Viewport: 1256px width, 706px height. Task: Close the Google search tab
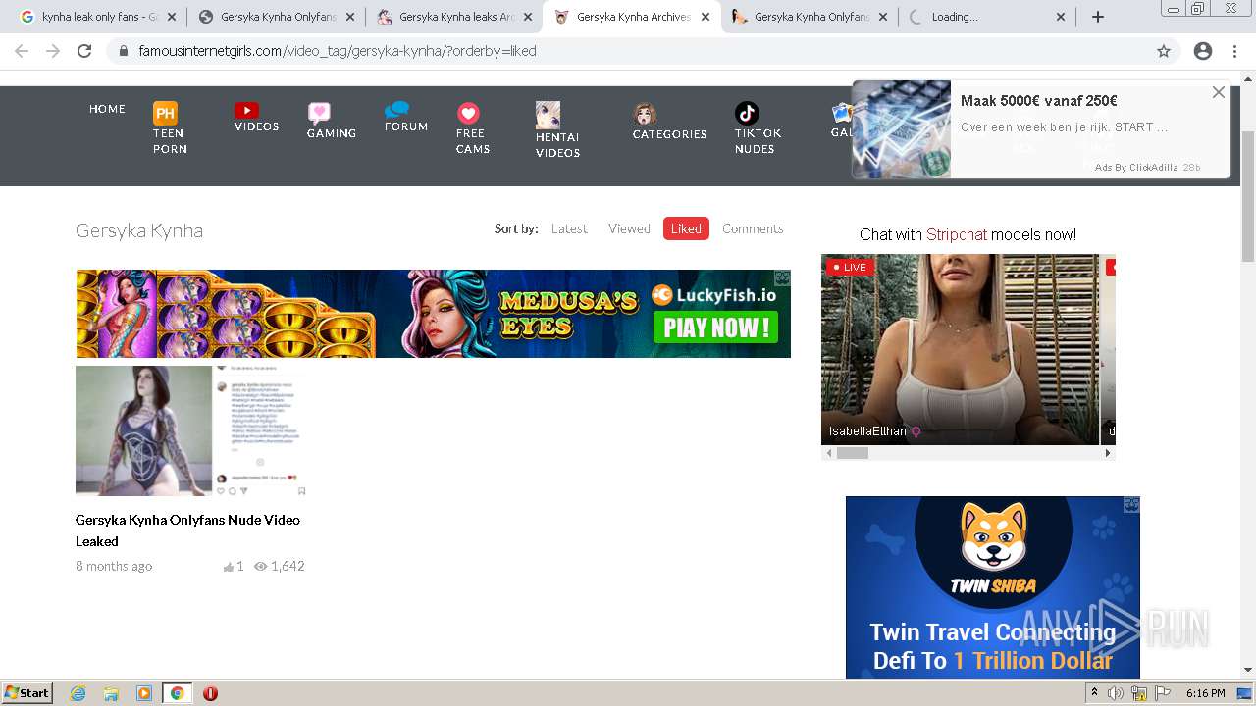pyautogui.click(x=172, y=17)
